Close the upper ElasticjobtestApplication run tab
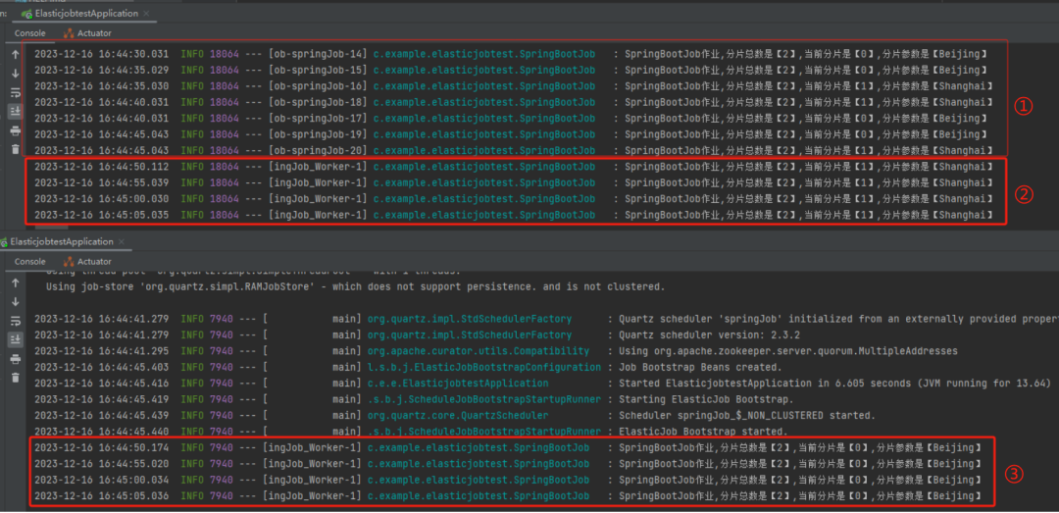The height and width of the screenshot is (513, 1059). (146, 14)
